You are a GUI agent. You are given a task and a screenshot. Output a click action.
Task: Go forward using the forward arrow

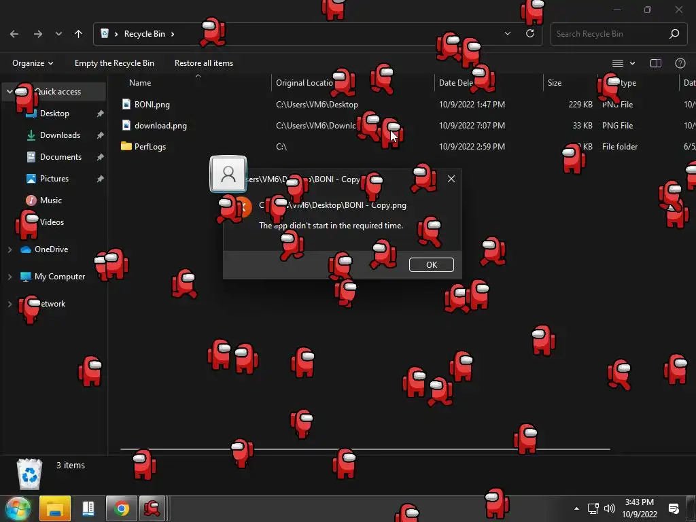[x=38, y=34]
